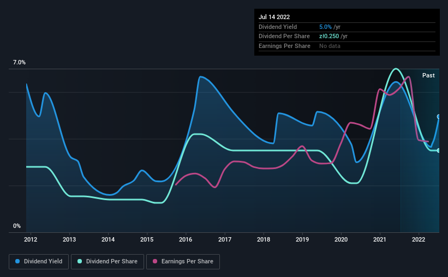Click the 5.0% dividend yield value in the tooltip
The height and width of the screenshot is (277, 448).
point(325,27)
